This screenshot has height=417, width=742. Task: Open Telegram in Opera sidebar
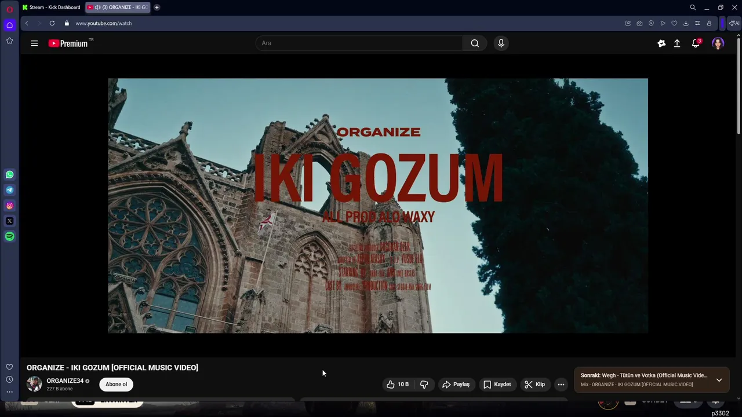[9, 190]
